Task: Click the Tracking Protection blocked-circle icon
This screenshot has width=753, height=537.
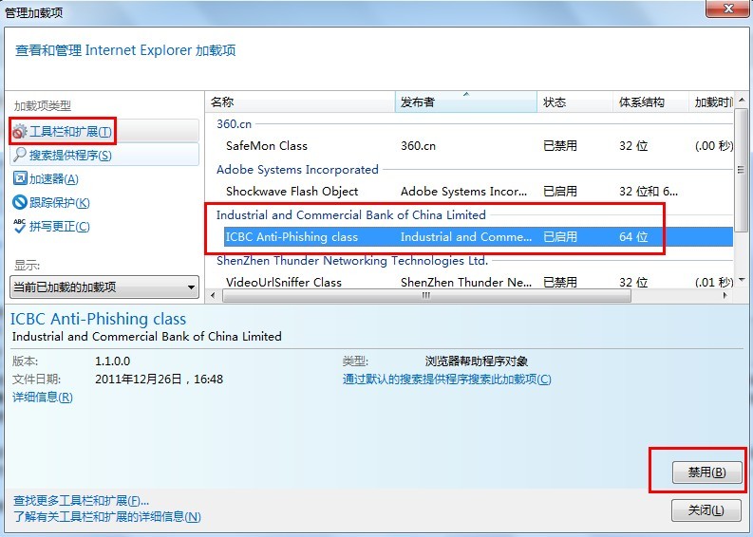Action: (20, 202)
